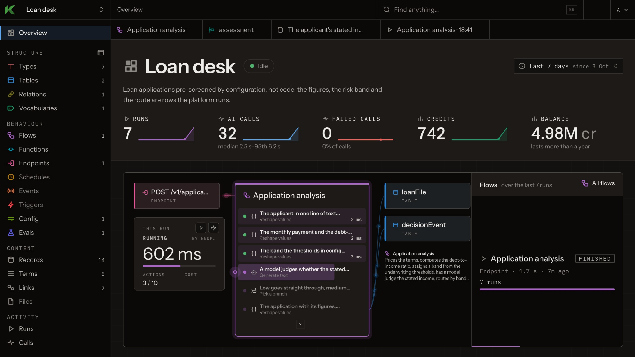The image size is (635, 357).
Task: Open Config in the sidebar
Action: click(x=56, y=219)
